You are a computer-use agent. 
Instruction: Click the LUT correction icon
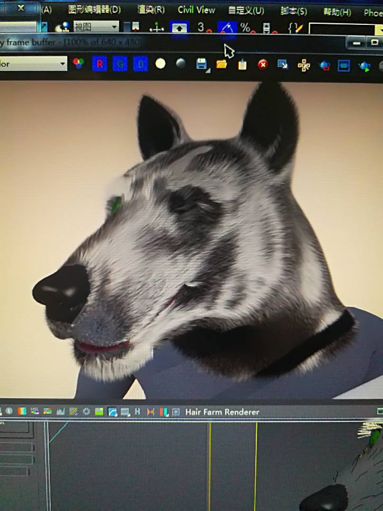click(125, 412)
